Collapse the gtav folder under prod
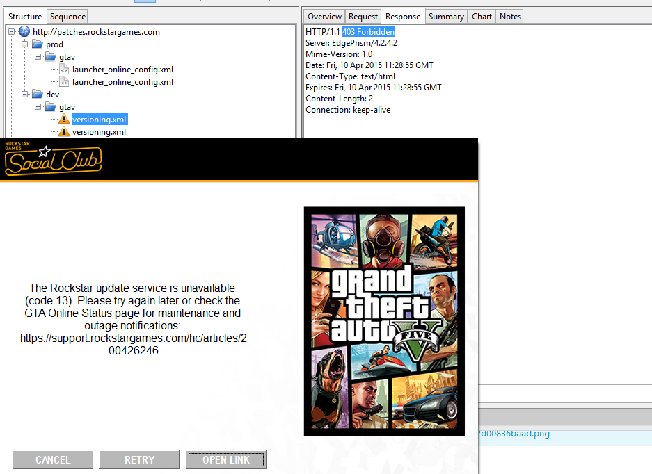Screen dimensions: 652x474 [x=38, y=56]
